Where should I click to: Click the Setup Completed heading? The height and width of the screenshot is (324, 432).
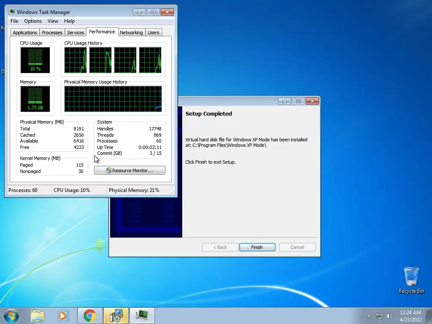click(208, 114)
